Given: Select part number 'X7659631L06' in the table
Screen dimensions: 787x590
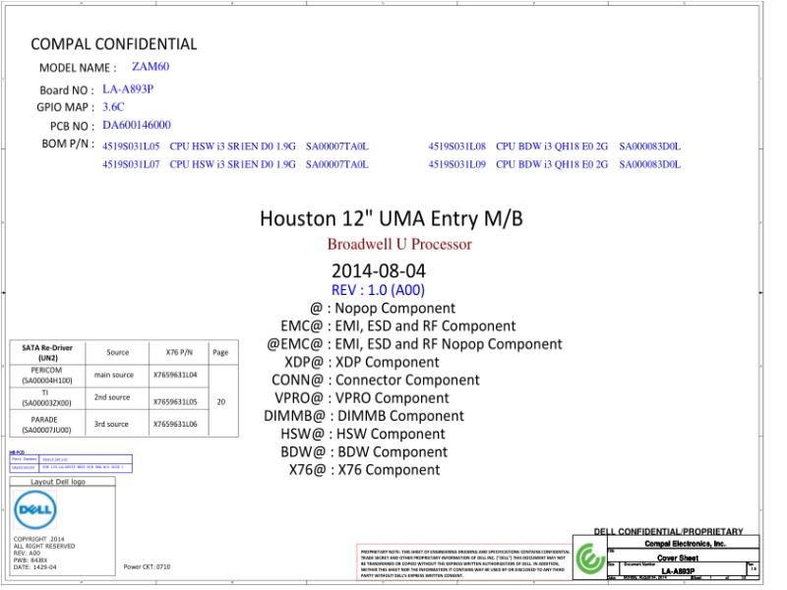Looking at the screenshot, I should [x=175, y=424].
